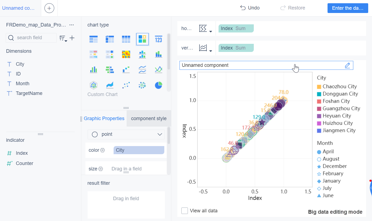Click Dongguan City color swatch in legend
372x221 pixels.
point(319,94)
